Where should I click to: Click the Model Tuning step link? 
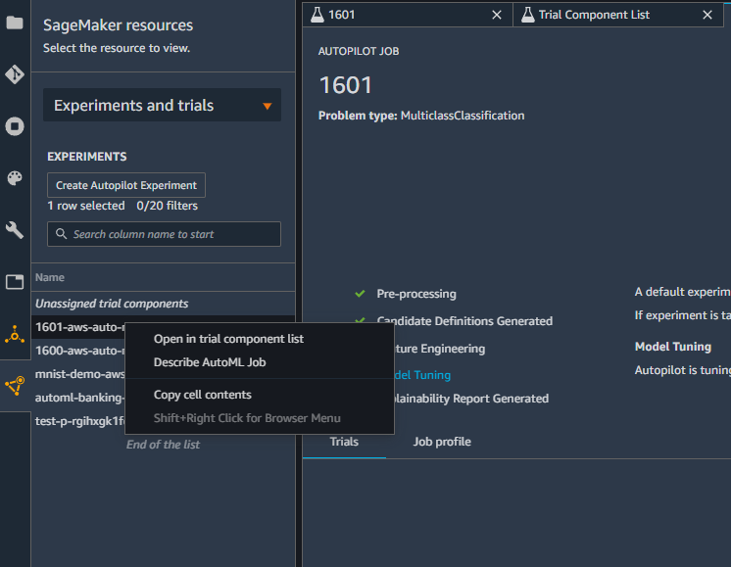422,375
